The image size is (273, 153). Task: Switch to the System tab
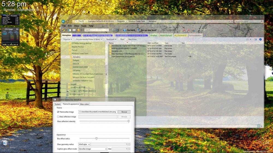58,104
